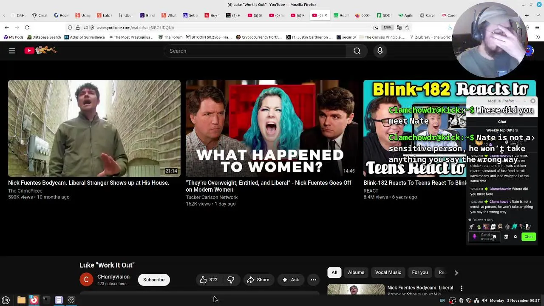Open more actions menu beside Ask
The height and width of the screenshot is (306, 544).
pos(313,280)
